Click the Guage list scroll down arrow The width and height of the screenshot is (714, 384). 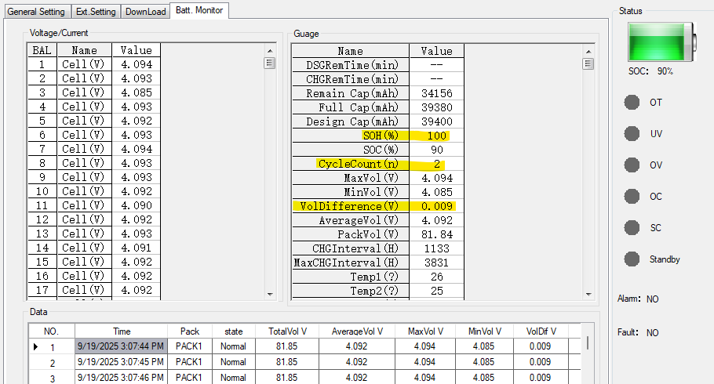[588, 294]
